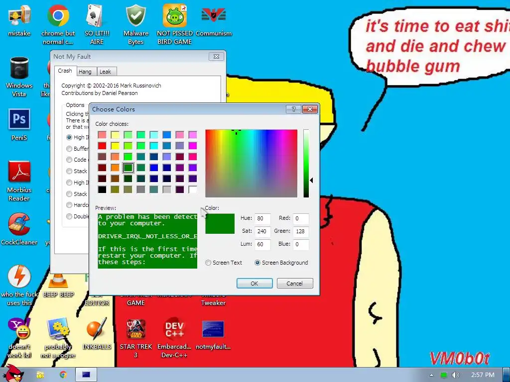Select the Hardcoded breakpoint crash option
The height and width of the screenshot is (382, 510).
pos(69,205)
